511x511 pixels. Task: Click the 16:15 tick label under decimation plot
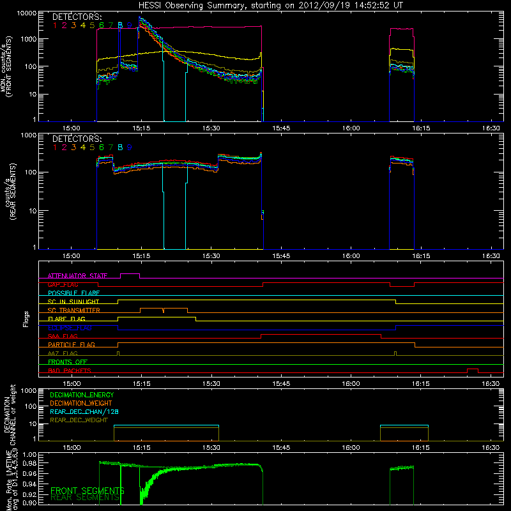point(421,448)
